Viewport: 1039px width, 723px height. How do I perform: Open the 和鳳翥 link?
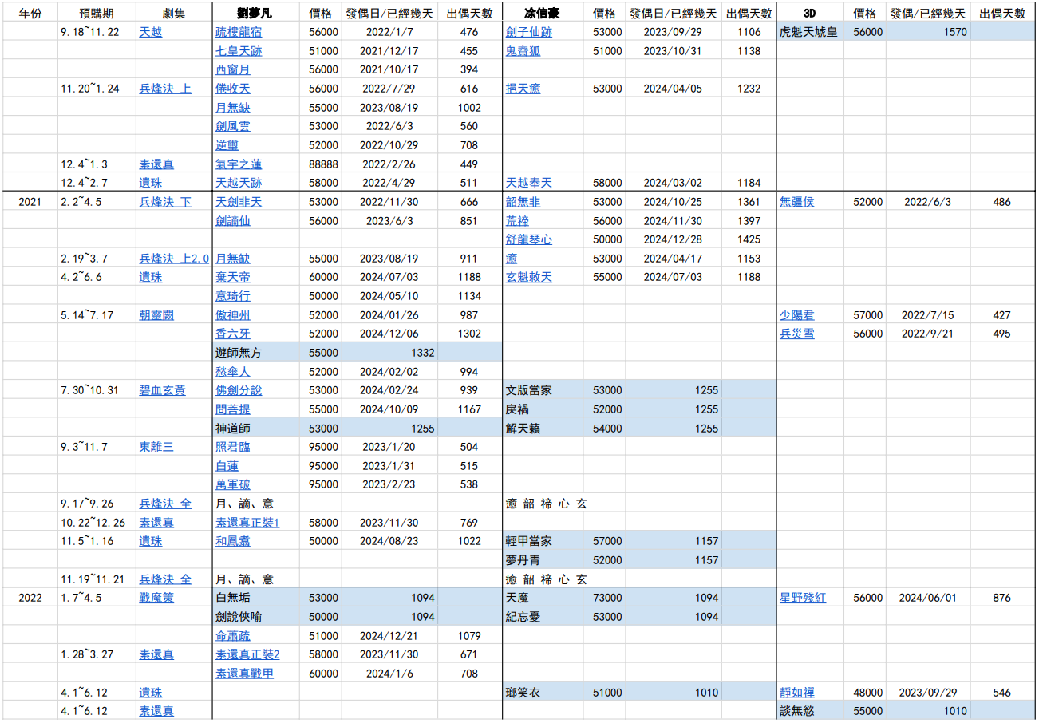click(x=233, y=541)
